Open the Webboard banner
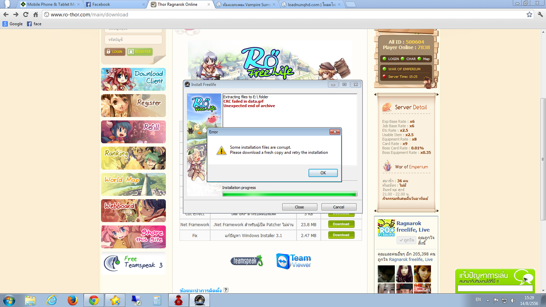546x307 pixels. click(133, 210)
